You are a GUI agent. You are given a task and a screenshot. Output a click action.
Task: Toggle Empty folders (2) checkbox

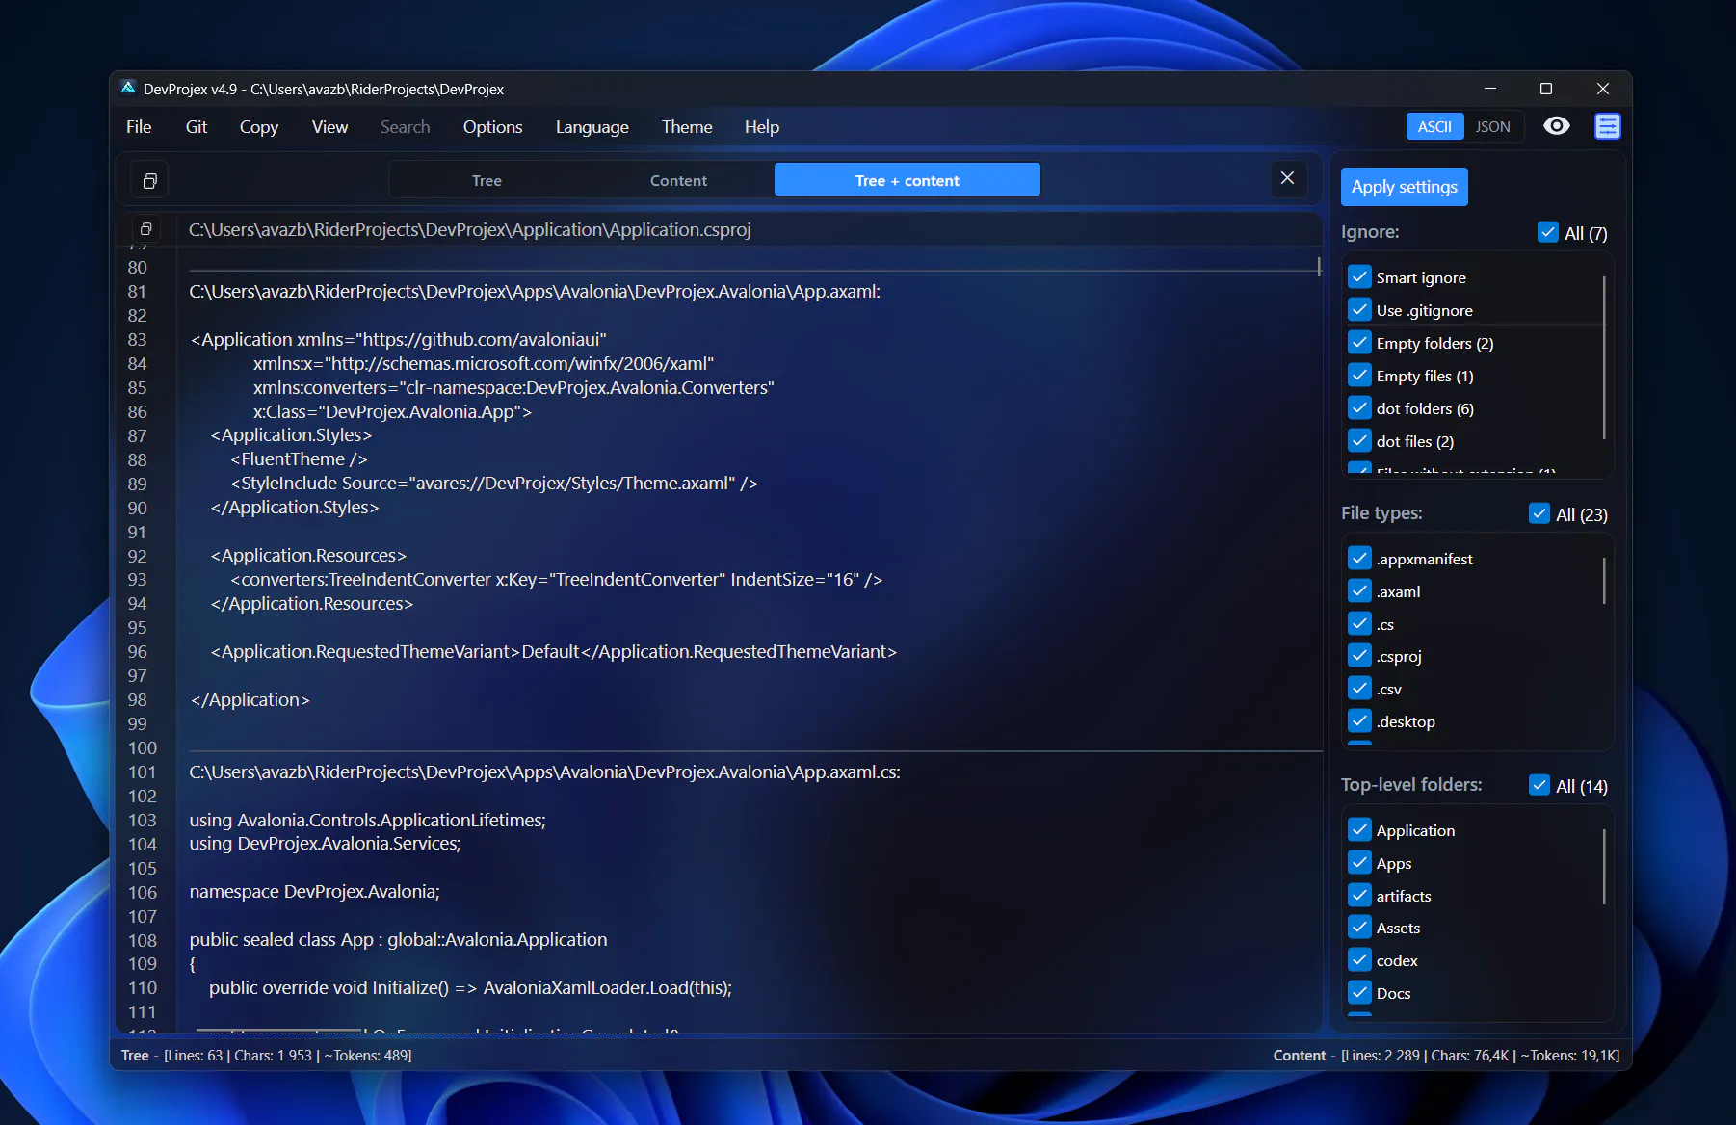(x=1359, y=343)
